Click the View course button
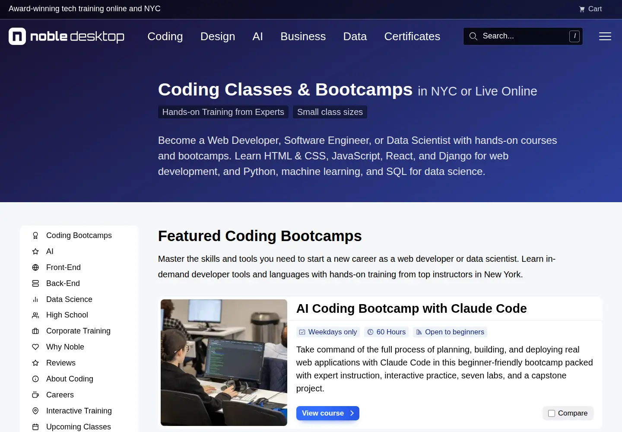This screenshot has height=432, width=622. (x=328, y=413)
